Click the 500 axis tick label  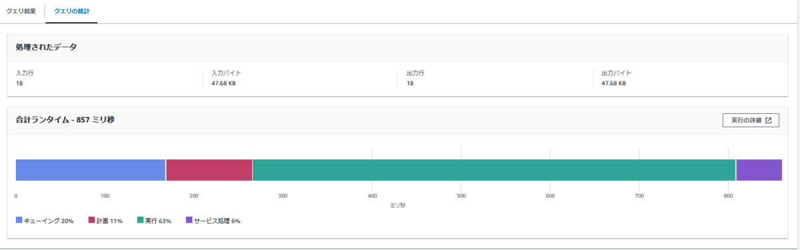461,196
